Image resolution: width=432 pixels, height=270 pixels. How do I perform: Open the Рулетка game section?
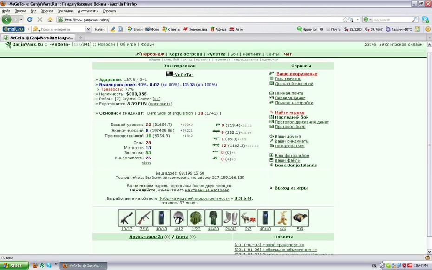click(216, 54)
